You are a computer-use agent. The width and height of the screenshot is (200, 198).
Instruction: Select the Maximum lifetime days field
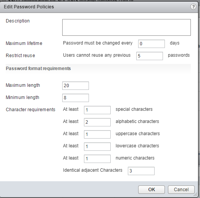pos(152,44)
